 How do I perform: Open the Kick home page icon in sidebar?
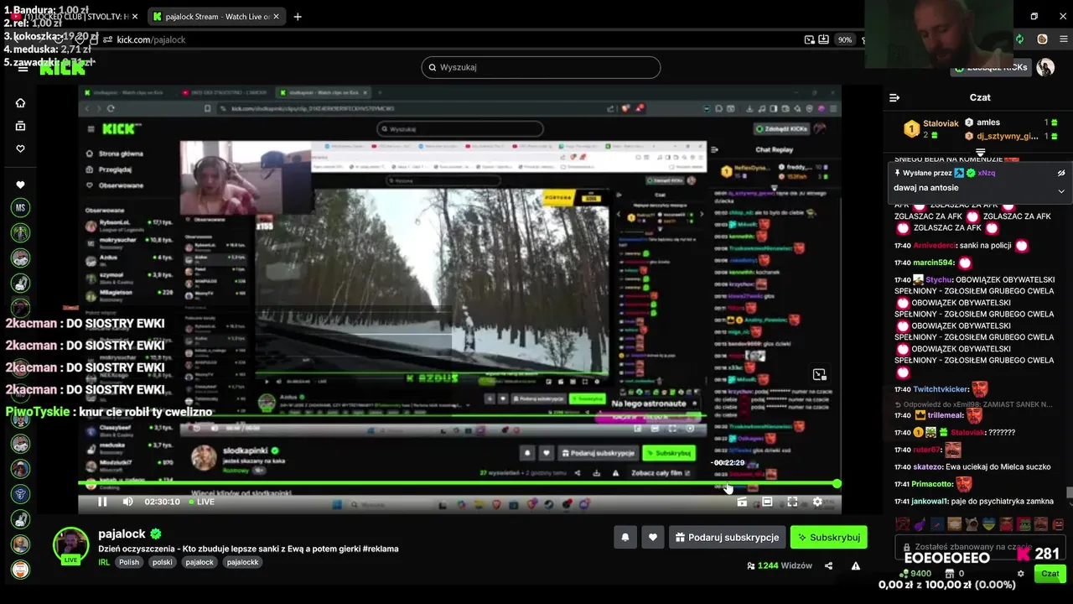coord(21,103)
